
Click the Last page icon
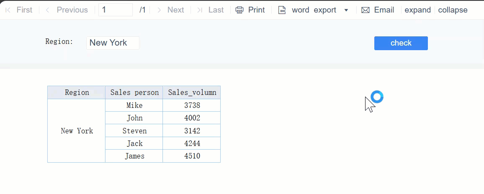[200, 10]
